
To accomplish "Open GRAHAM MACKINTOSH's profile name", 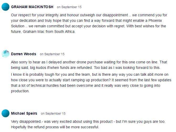I will pyautogui.click(x=32, y=7).
